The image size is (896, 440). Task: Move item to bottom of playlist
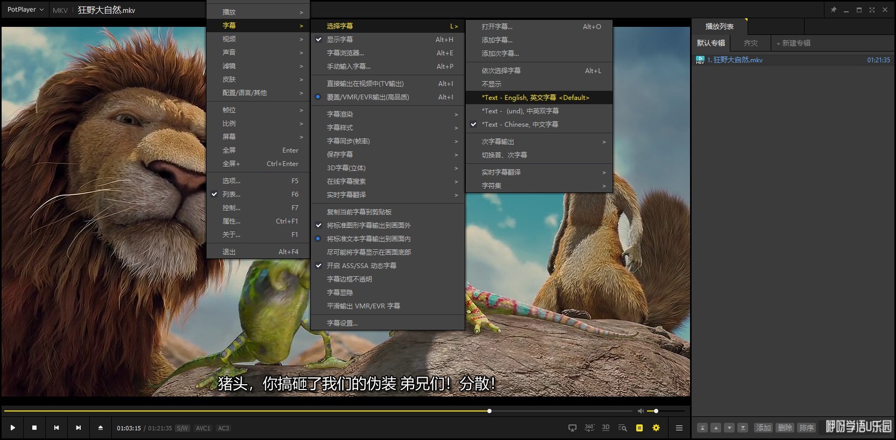743,428
